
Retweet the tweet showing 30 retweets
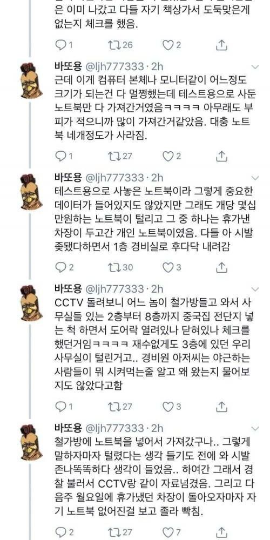[x=120, y=267]
